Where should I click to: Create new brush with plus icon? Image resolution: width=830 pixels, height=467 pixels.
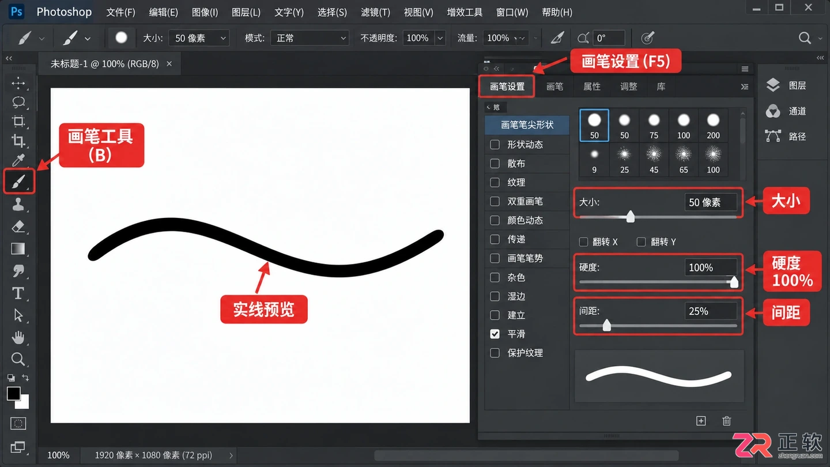pos(701,421)
